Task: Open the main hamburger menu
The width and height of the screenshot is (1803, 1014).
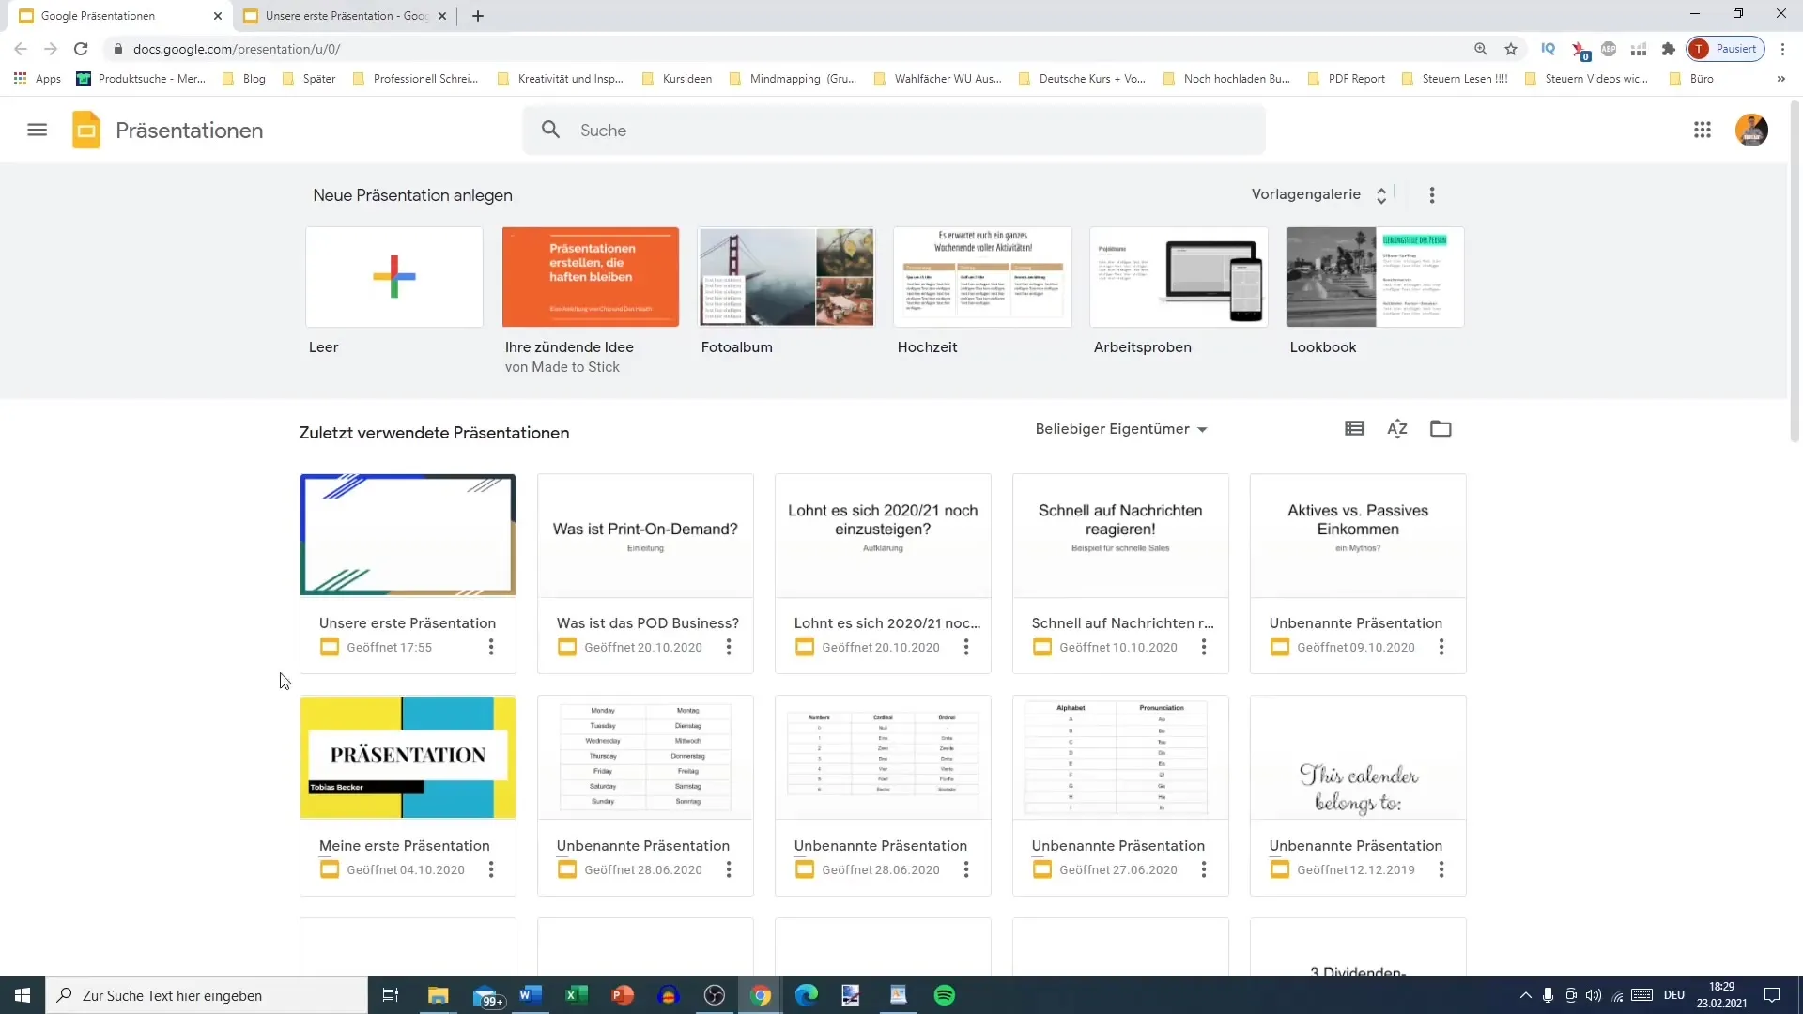Action: click(37, 131)
